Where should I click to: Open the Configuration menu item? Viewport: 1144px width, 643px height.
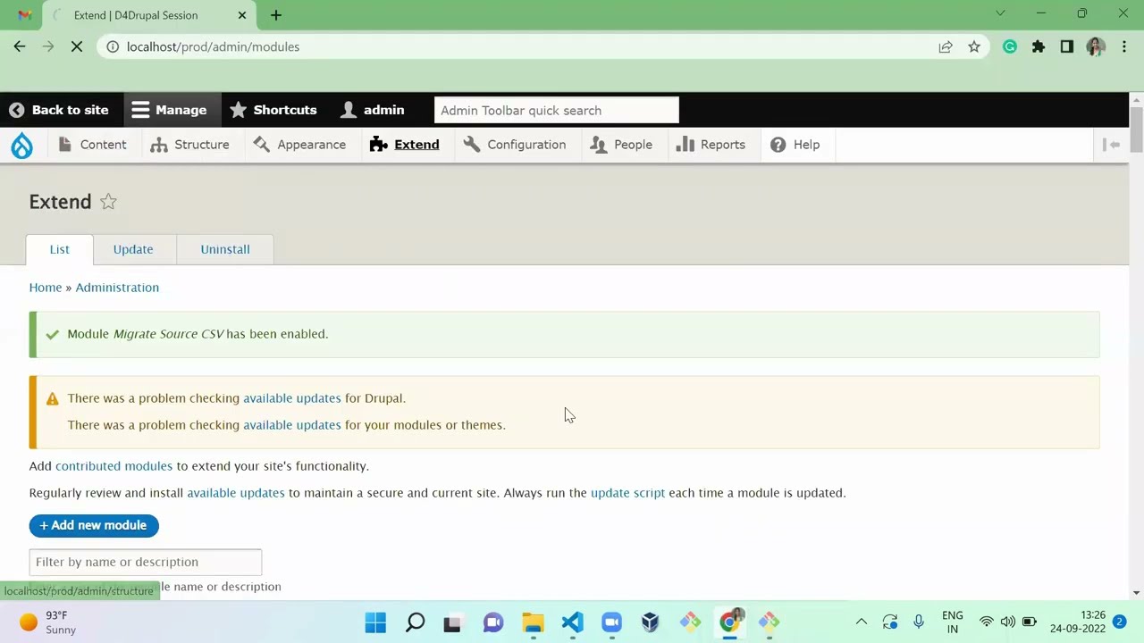tap(514, 145)
